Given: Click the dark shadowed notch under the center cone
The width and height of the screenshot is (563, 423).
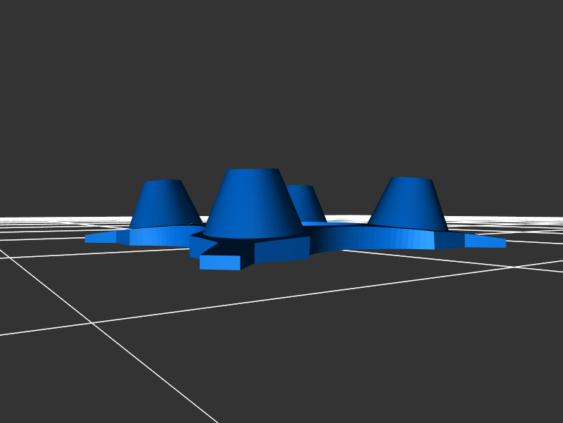Looking at the screenshot, I should coord(229,248).
